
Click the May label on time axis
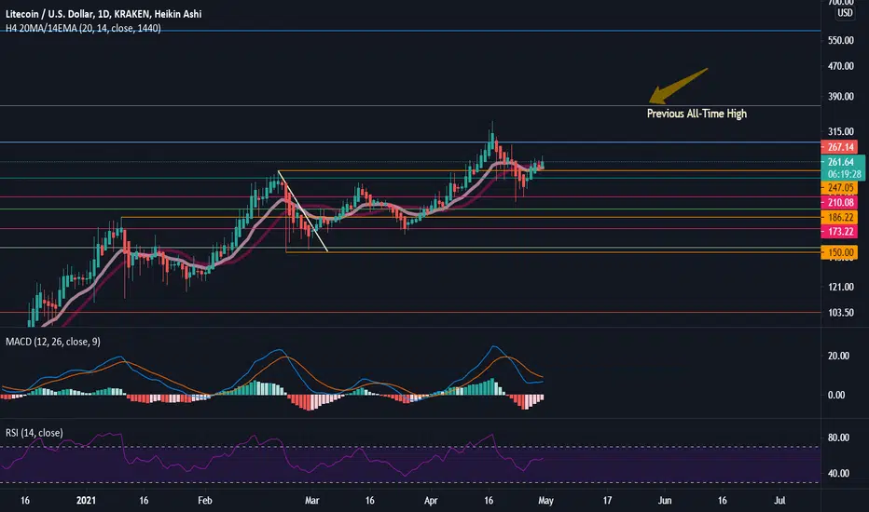[545, 501]
